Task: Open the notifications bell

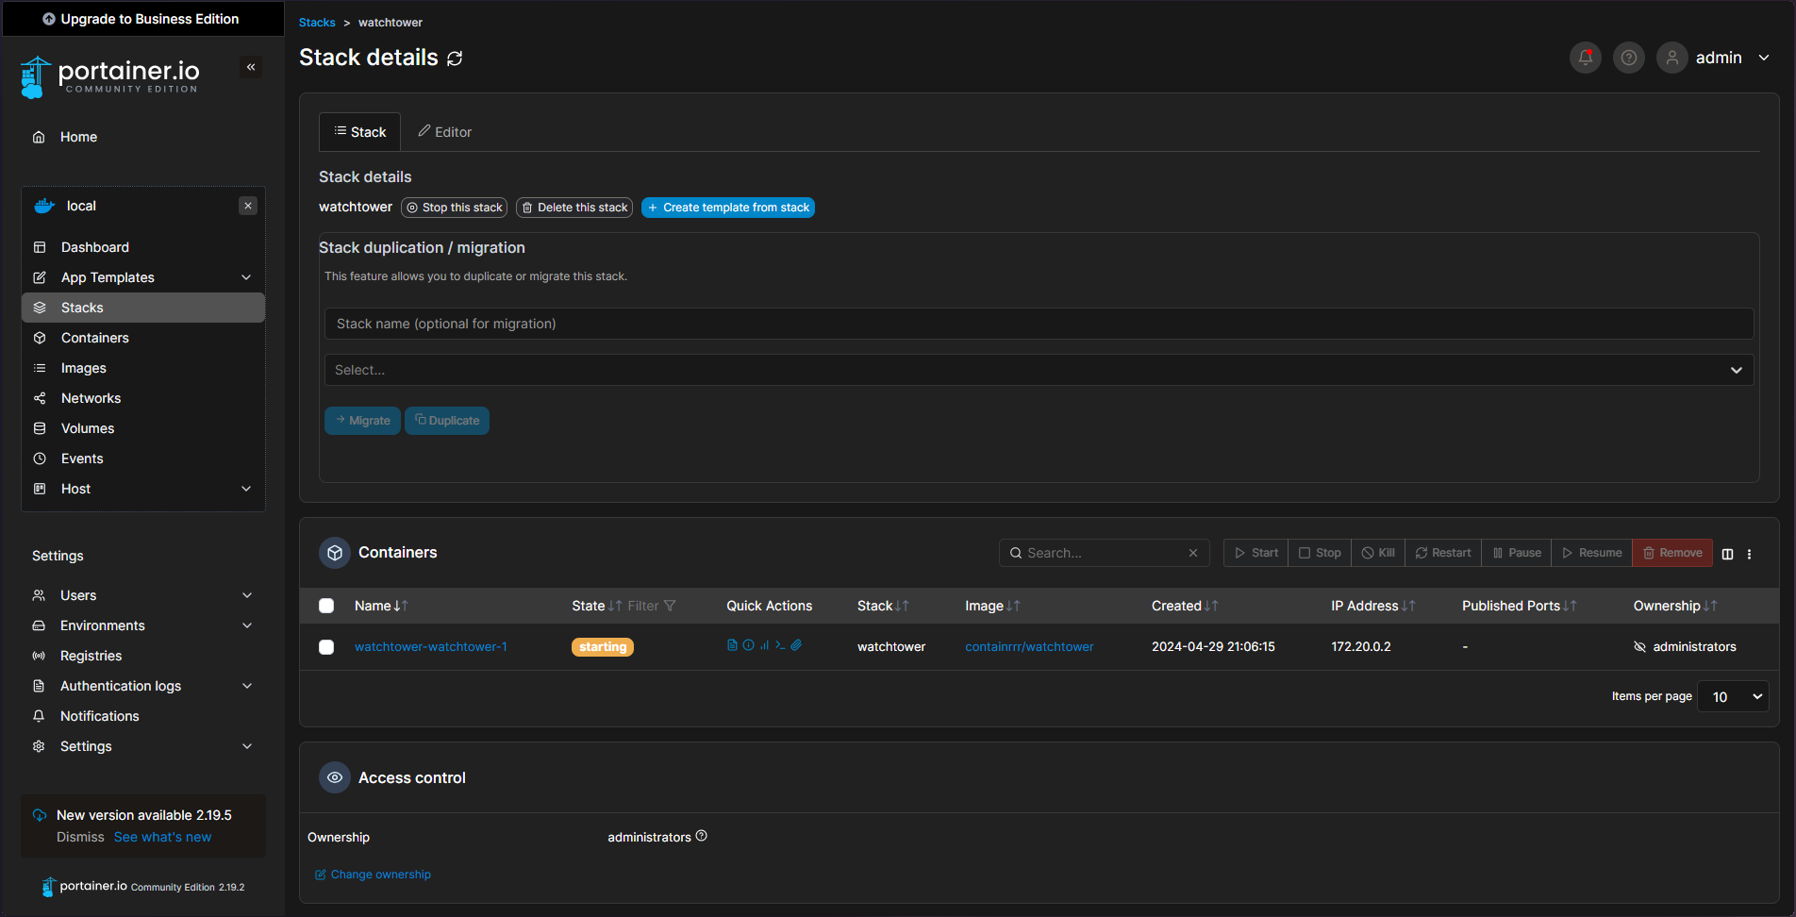Action: pos(1585,58)
